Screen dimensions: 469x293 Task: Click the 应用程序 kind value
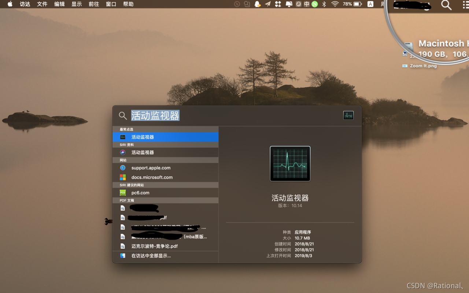pos(303,232)
